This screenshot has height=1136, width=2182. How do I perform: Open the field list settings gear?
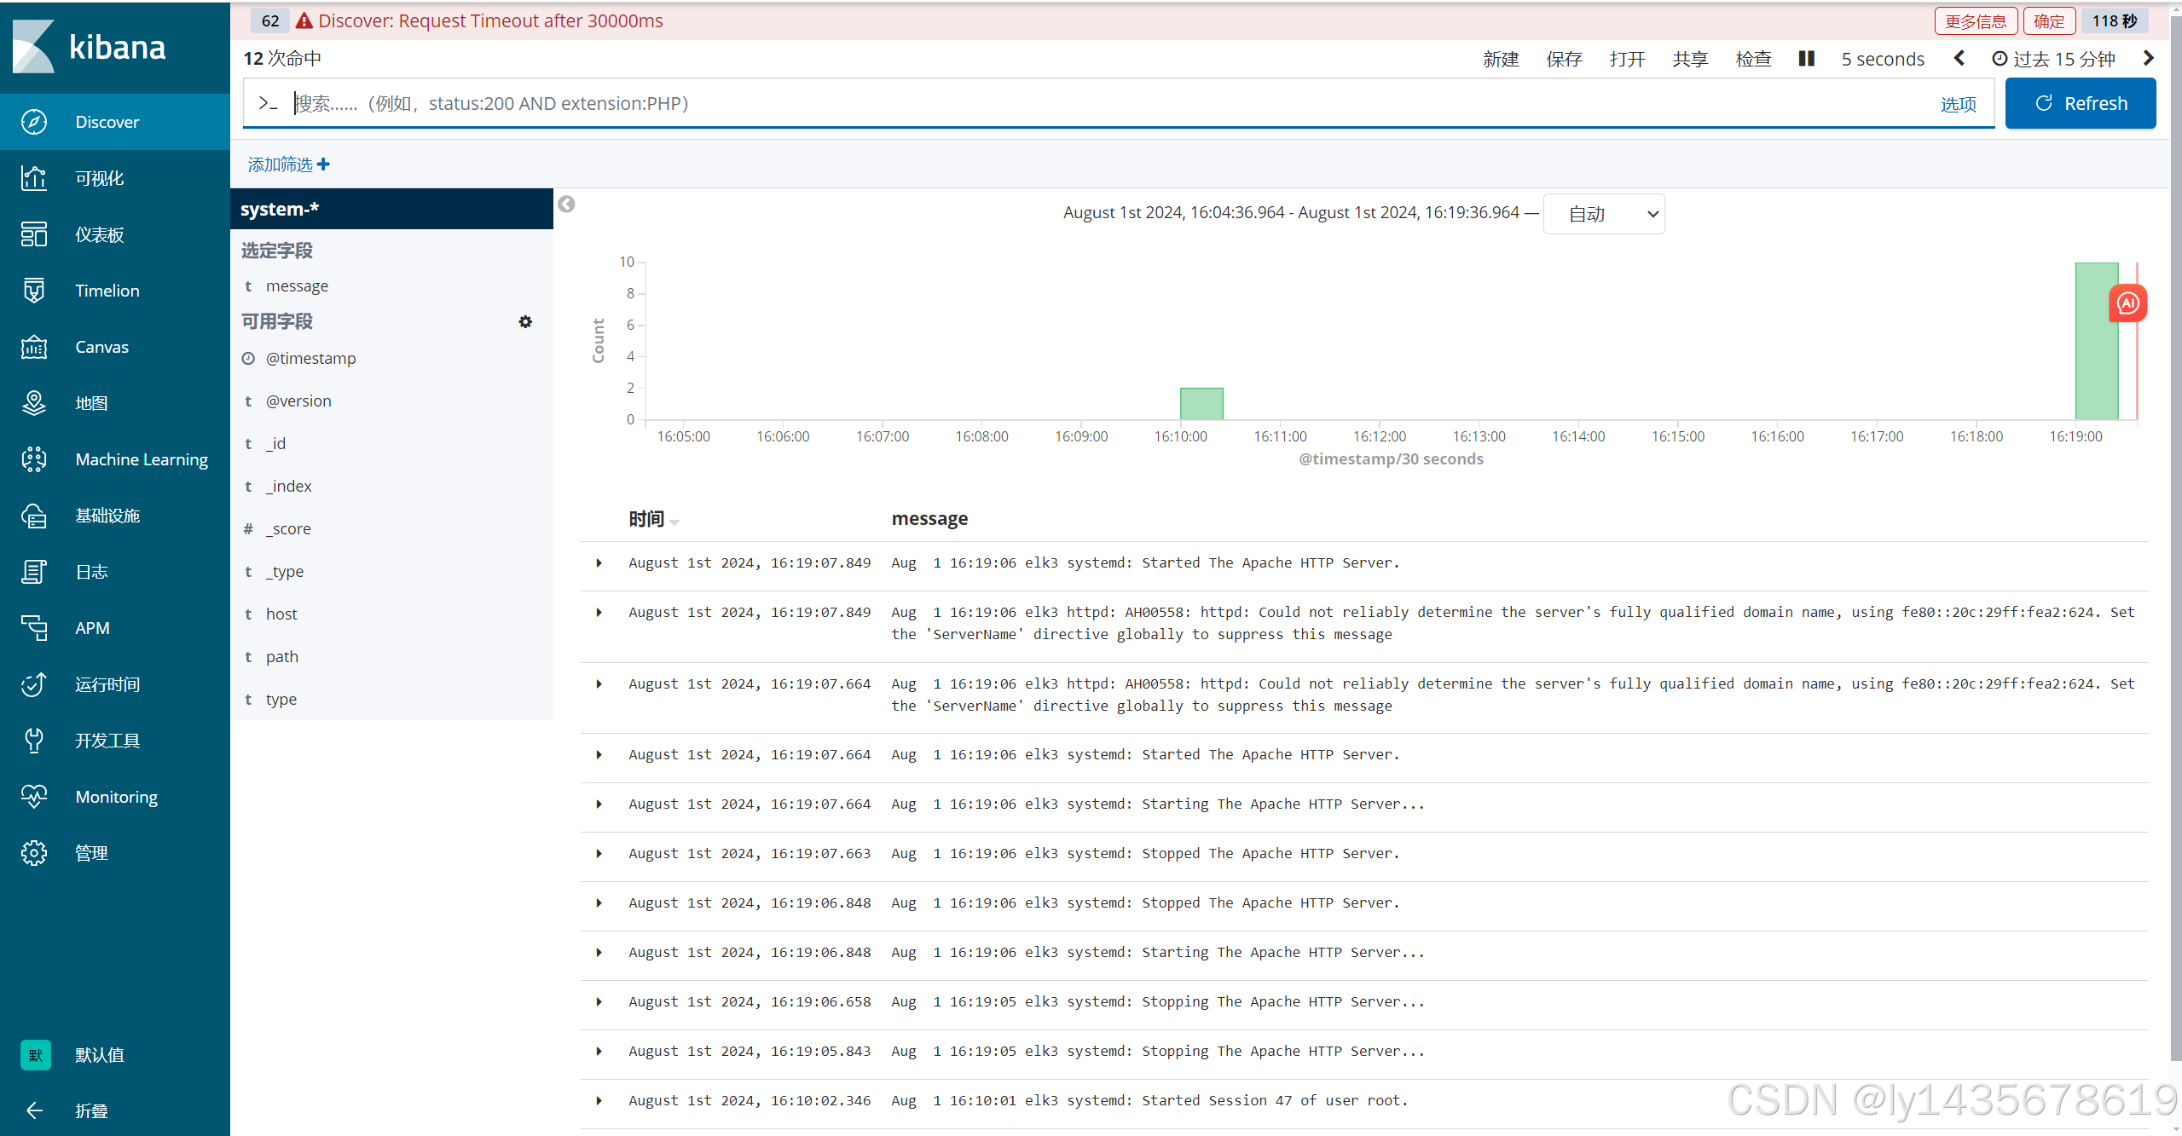pos(525,321)
